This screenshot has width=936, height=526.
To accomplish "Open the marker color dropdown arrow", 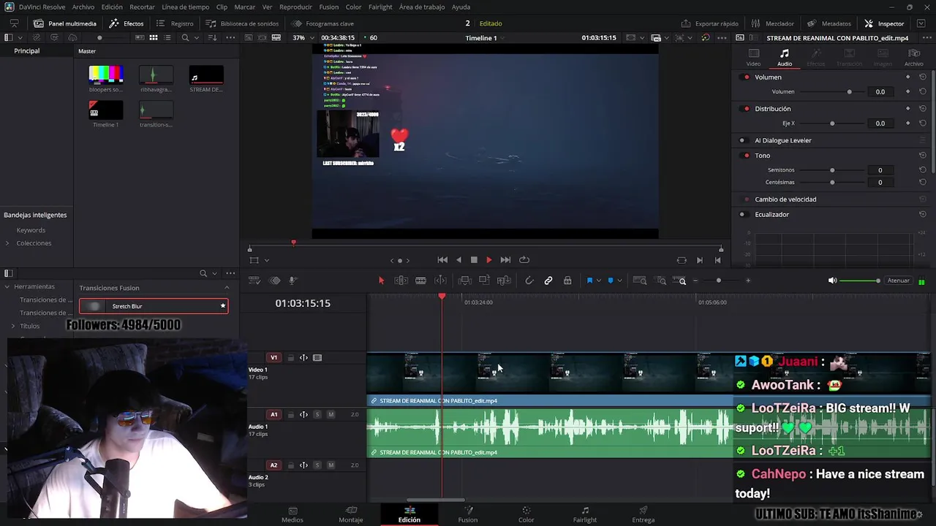I will click(620, 281).
